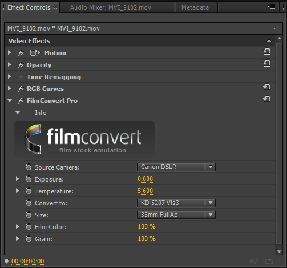Click the playhead marker icon by timecode
This screenshot has height=268, width=287.
pyautogui.click(x=6, y=262)
